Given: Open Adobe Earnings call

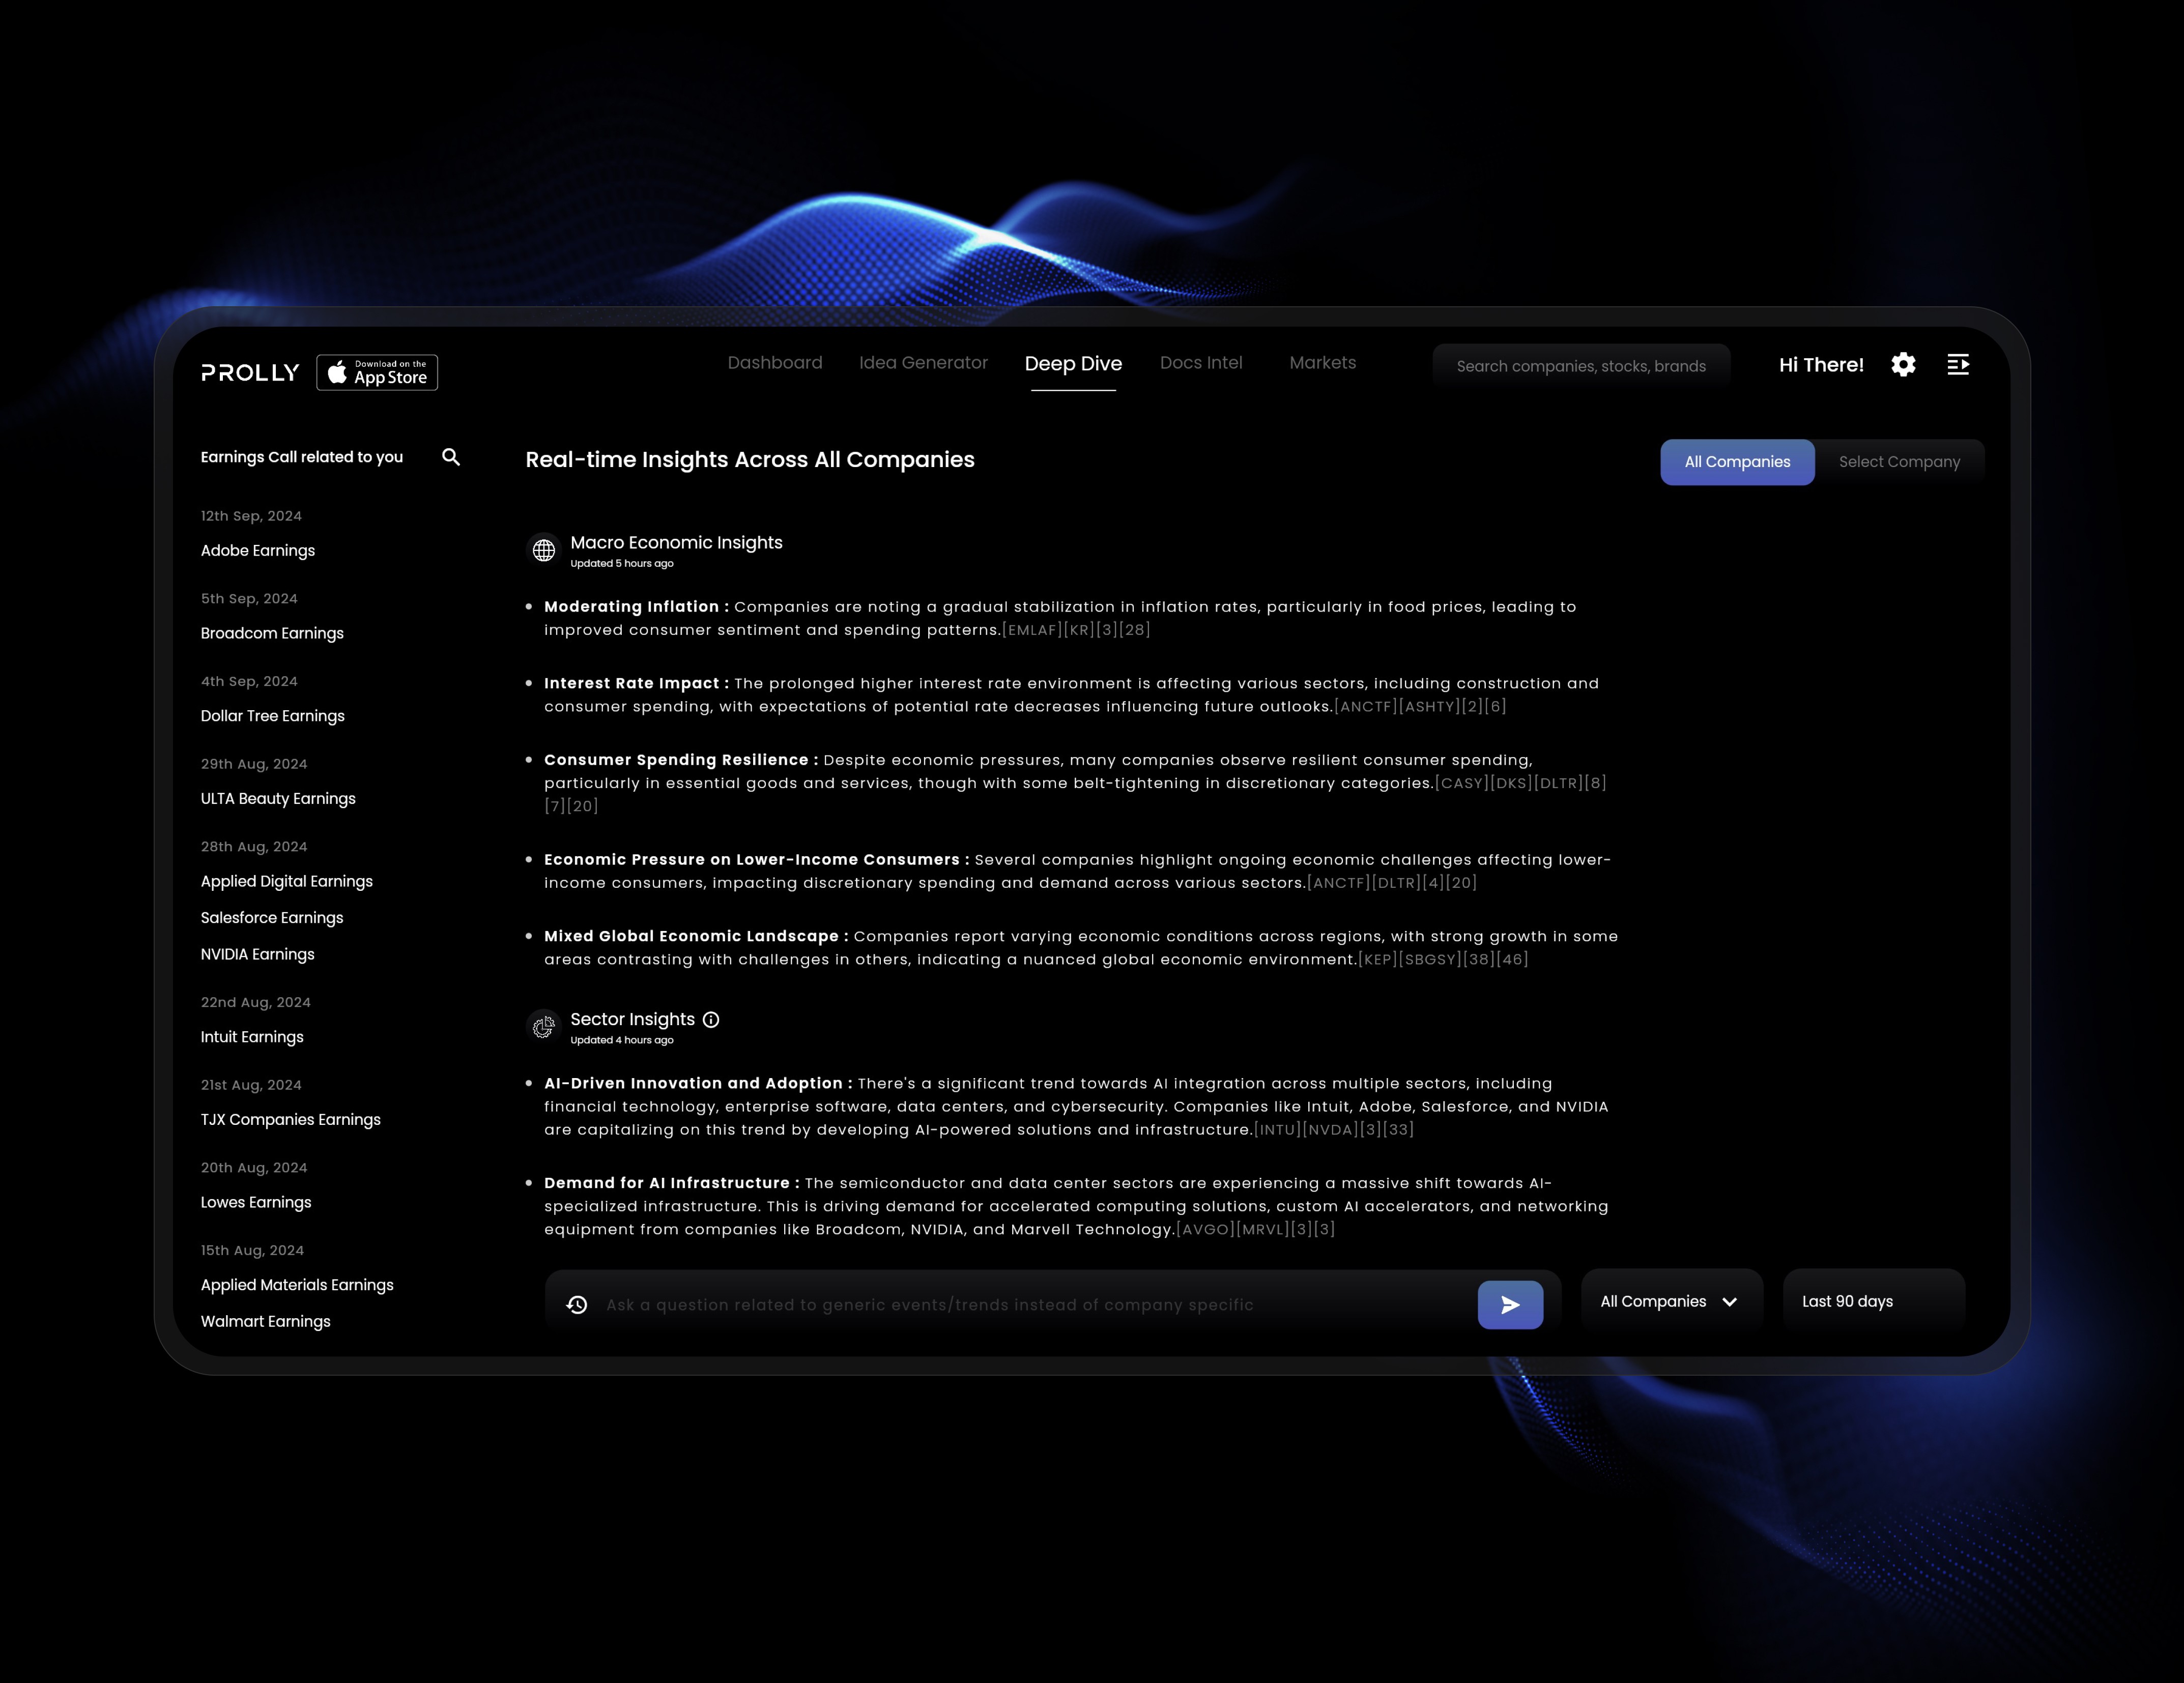Looking at the screenshot, I should (x=258, y=551).
